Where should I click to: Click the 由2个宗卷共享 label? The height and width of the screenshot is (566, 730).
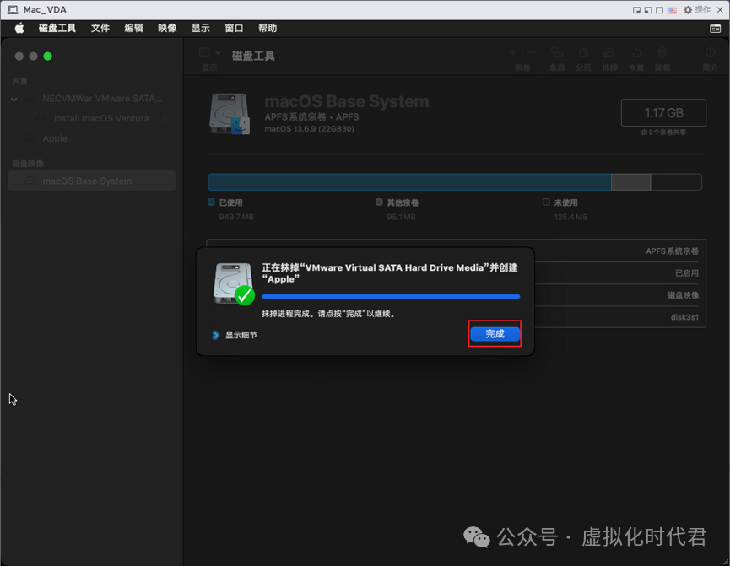663,132
